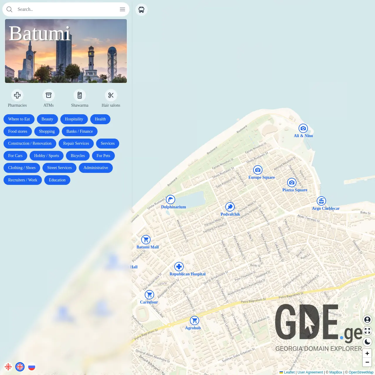This screenshot has height=375, width=375.
Task: Open the Dolphinarium marker
Action: pyautogui.click(x=171, y=200)
